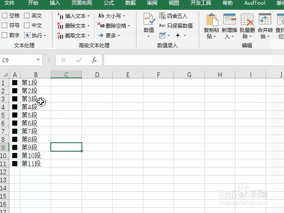284x213 pixels.
Task: Select column H header
Action: point(220,75)
